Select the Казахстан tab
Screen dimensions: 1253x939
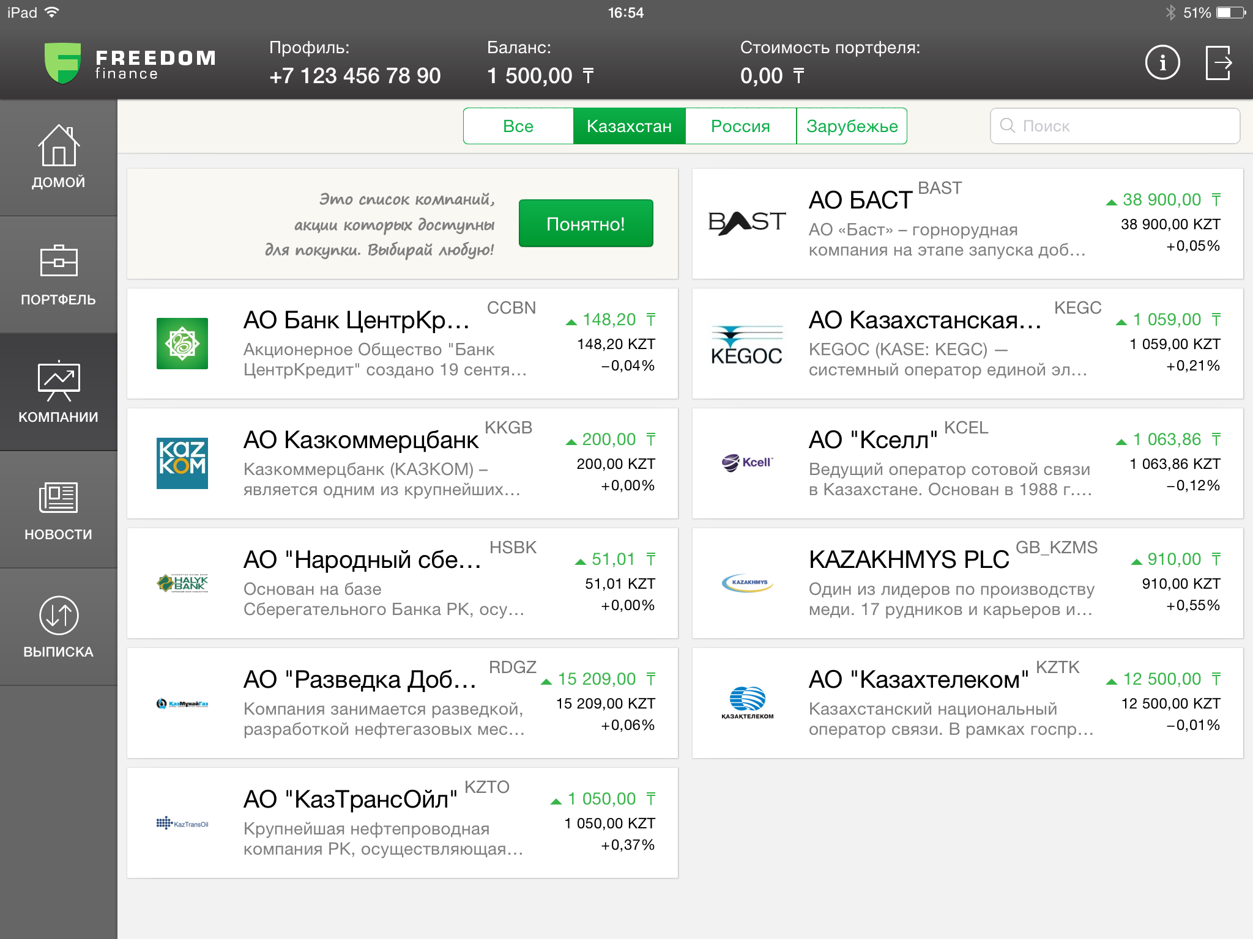(x=629, y=126)
